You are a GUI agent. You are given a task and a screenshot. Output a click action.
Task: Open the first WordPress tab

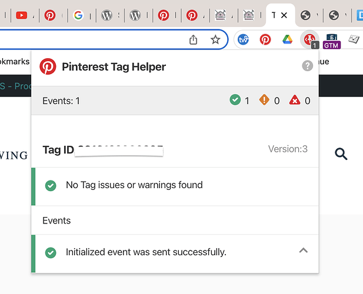pyautogui.click(x=106, y=15)
